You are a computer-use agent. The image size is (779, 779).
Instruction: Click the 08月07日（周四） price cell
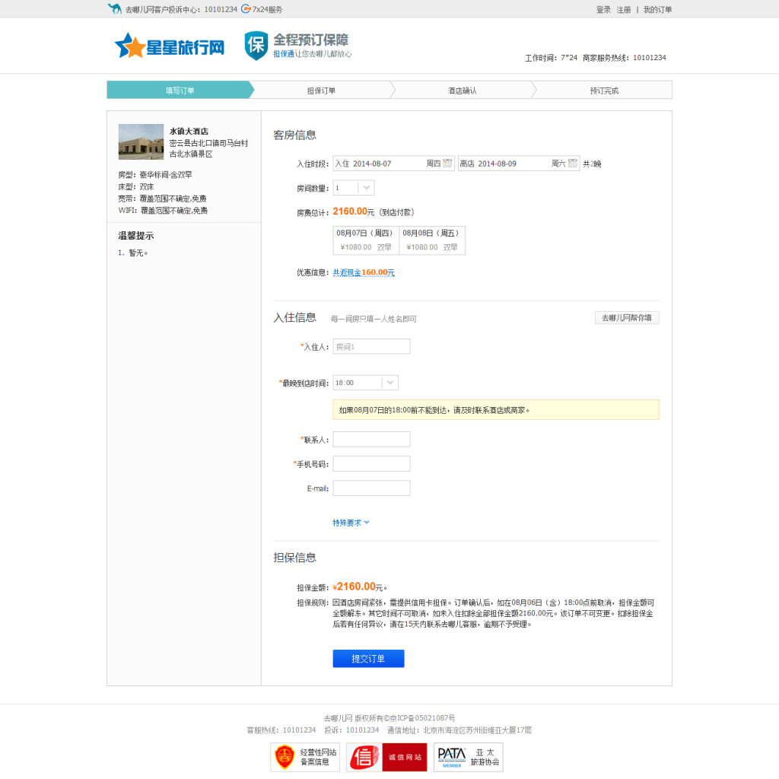click(x=366, y=240)
